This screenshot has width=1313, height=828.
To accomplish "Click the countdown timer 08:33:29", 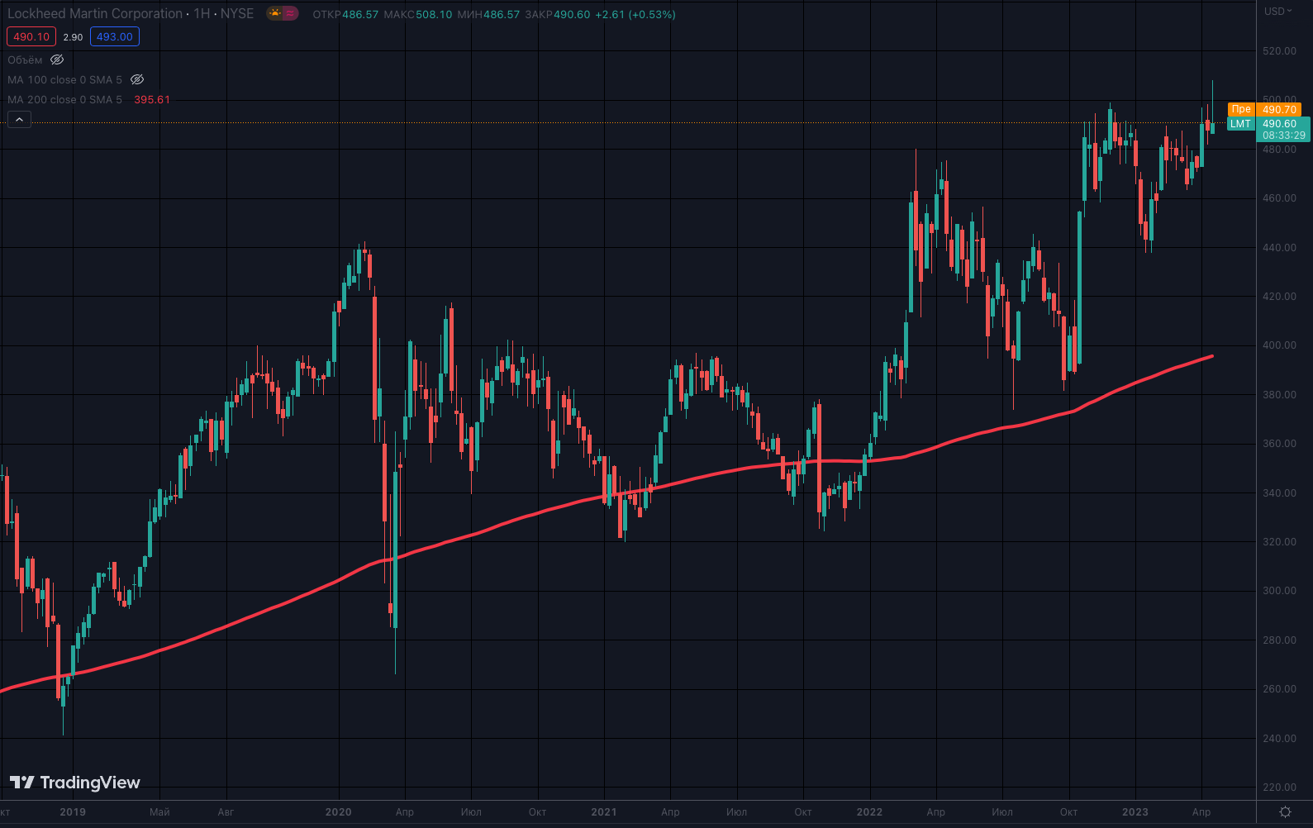I will click(1284, 136).
